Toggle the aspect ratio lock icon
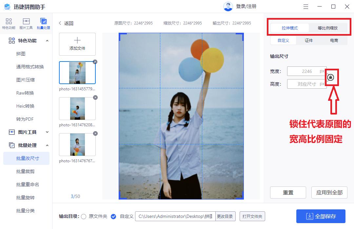This screenshot has height=229, width=354. click(330, 78)
